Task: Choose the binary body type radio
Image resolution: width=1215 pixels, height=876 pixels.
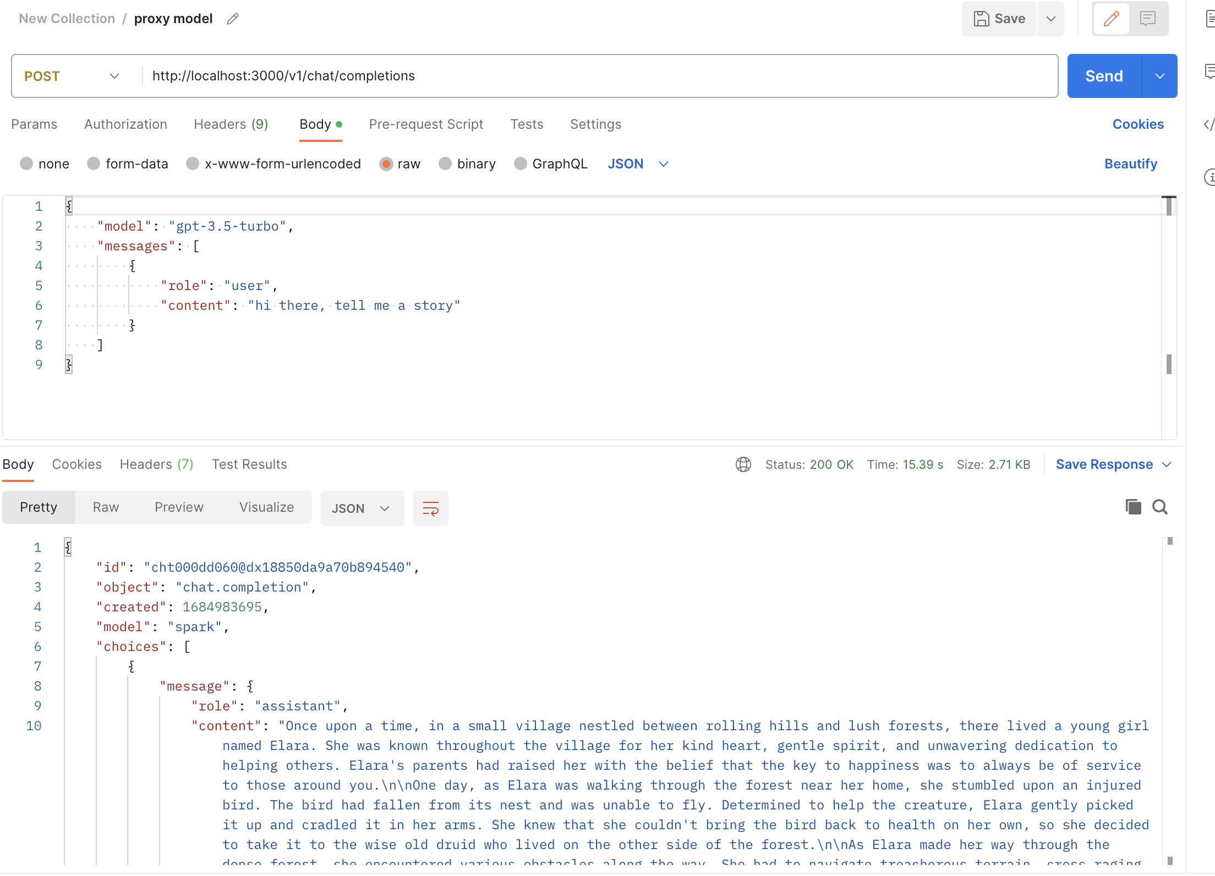Action: click(445, 164)
